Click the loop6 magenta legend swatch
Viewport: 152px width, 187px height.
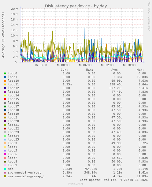5,154
